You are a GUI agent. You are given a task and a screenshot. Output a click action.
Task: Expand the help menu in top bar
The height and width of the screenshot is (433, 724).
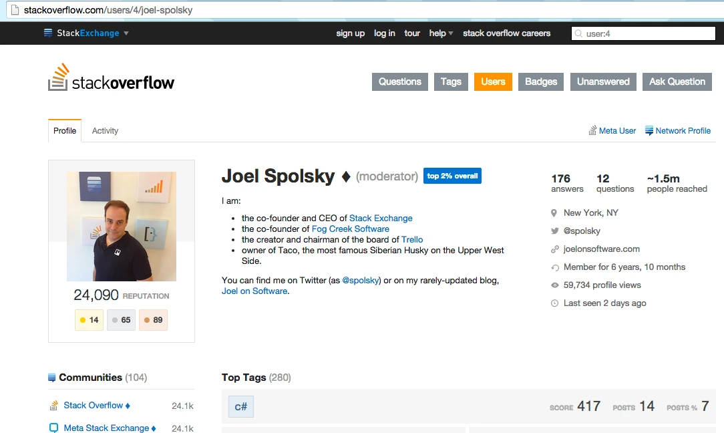coord(441,33)
